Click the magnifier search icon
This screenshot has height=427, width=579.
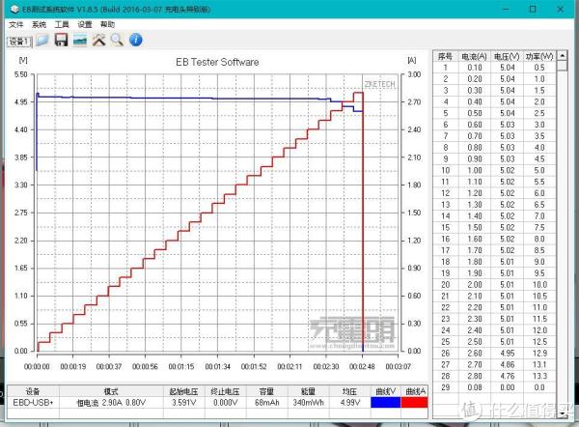pyautogui.click(x=117, y=40)
